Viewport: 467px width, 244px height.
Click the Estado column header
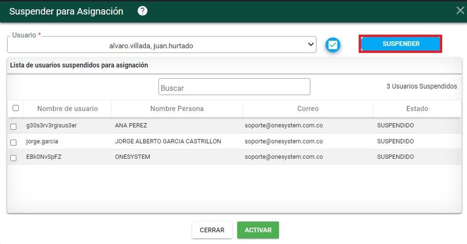417,109
